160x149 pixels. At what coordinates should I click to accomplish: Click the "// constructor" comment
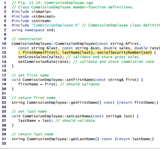point(27,39)
